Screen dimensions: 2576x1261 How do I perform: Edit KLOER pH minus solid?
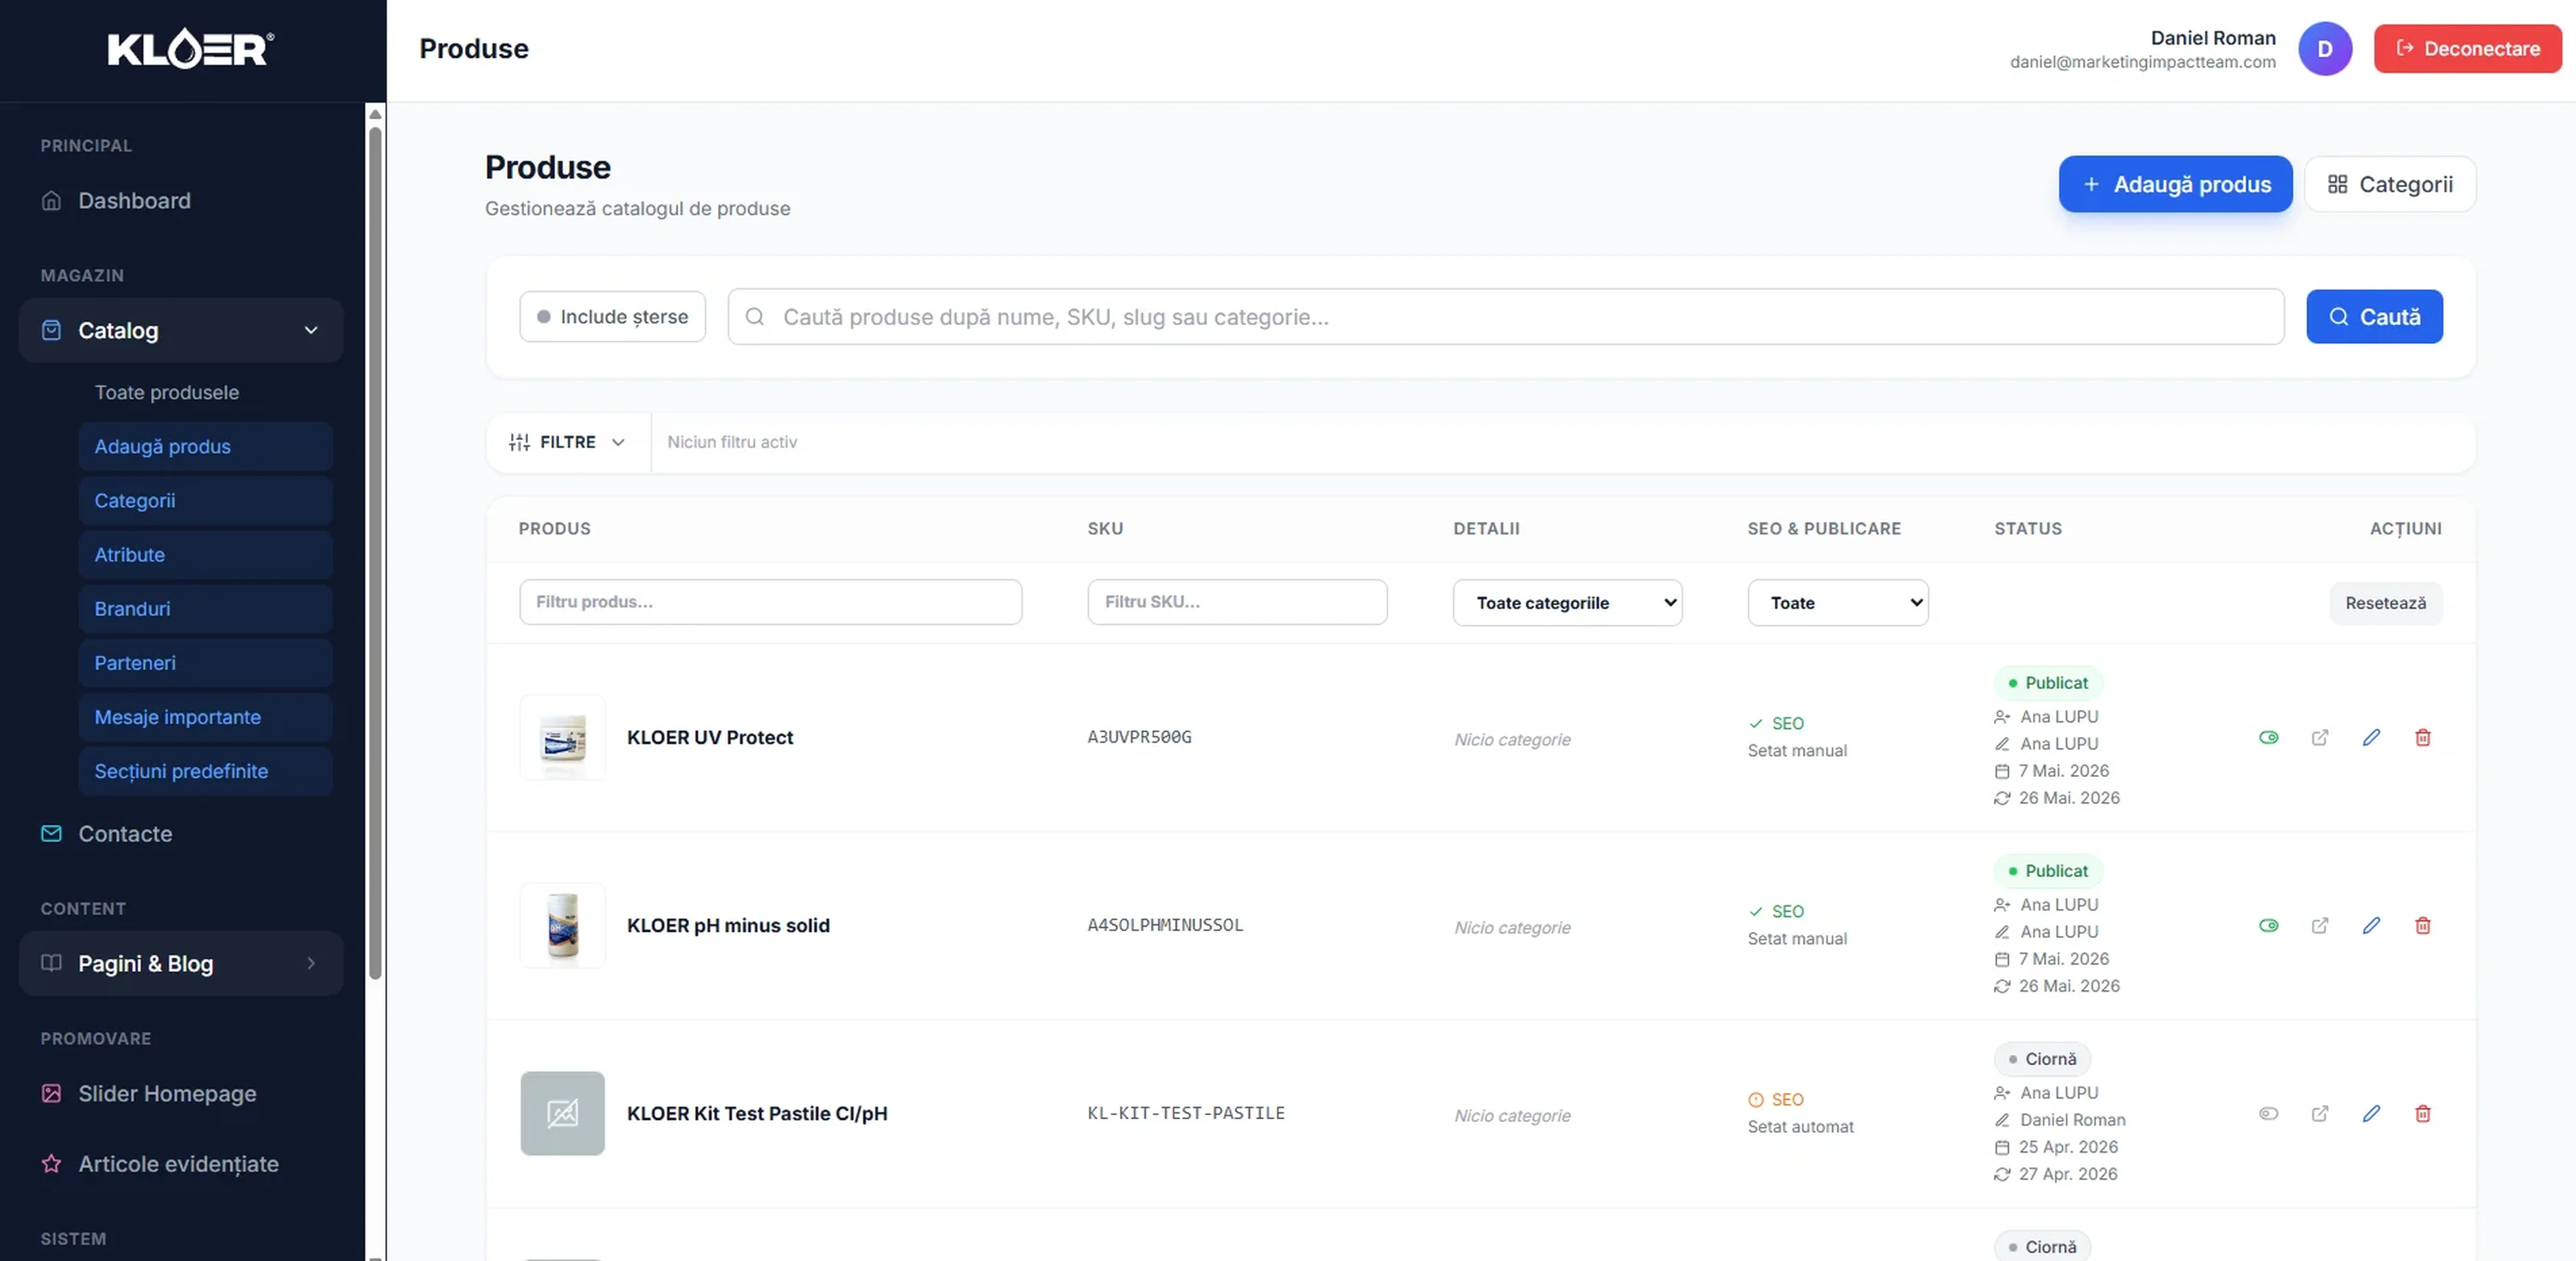point(2371,925)
